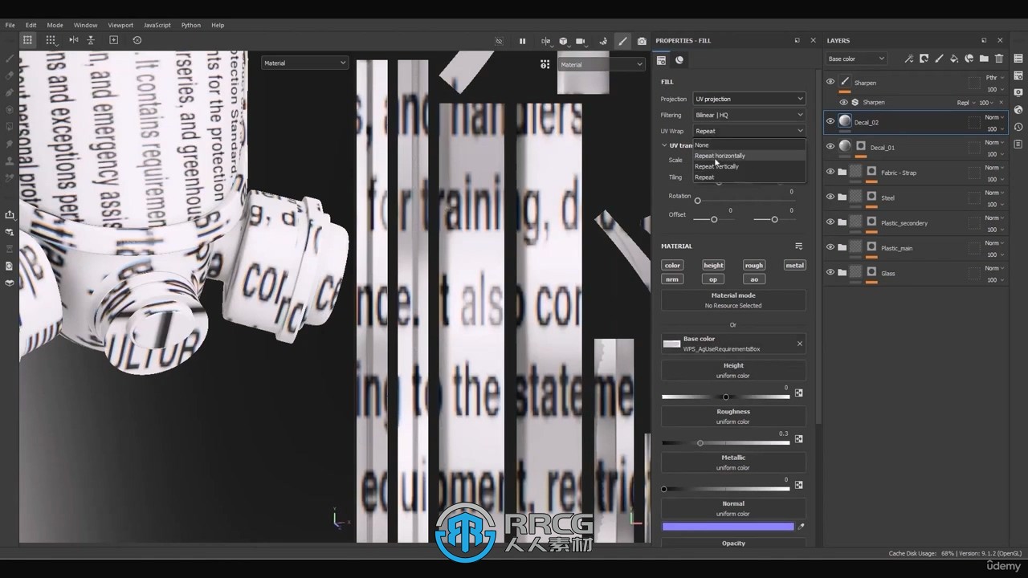The width and height of the screenshot is (1028, 578).
Task: Add a paint layer with brush icon
Action: 939,59
